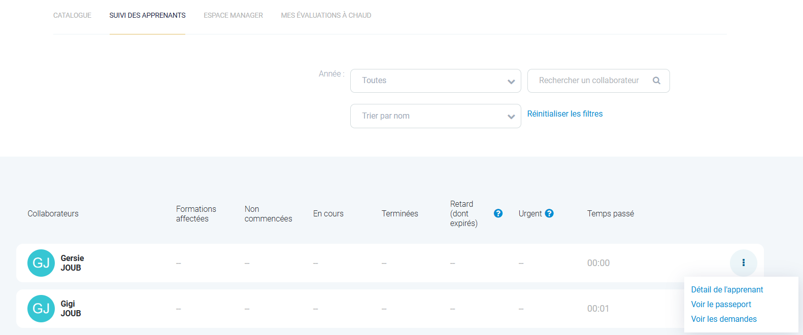This screenshot has height=335, width=803.
Task: Click Réinitialiser les filtres link
Action: coord(564,114)
